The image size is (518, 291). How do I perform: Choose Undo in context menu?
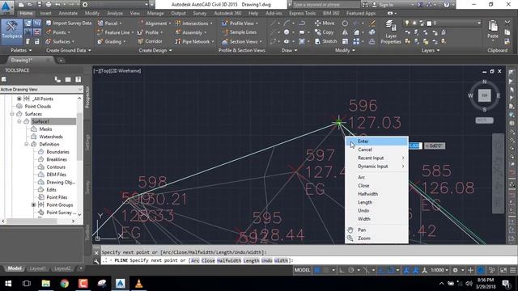pos(376,210)
